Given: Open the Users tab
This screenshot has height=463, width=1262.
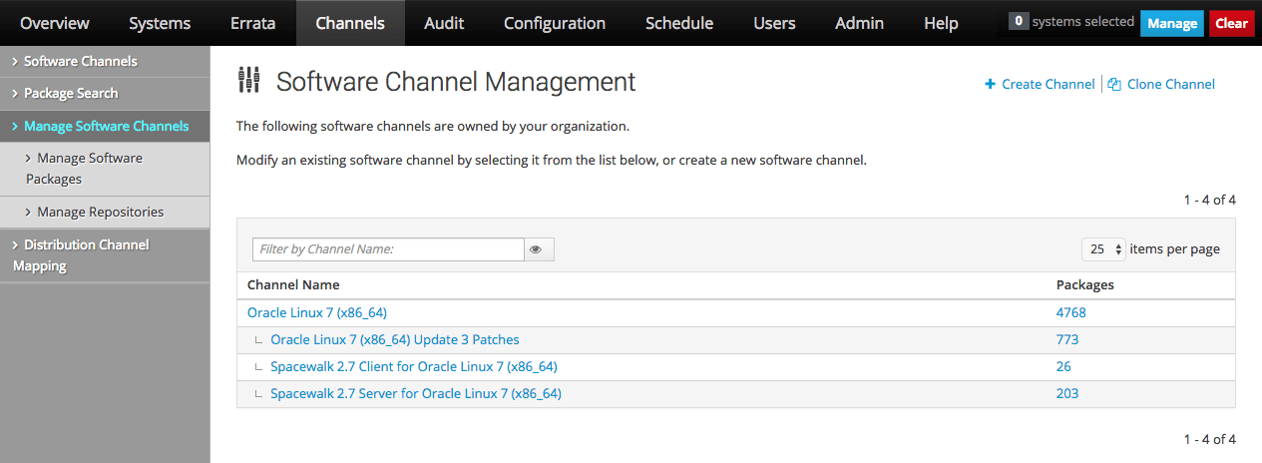Looking at the screenshot, I should tap(774, 23).
